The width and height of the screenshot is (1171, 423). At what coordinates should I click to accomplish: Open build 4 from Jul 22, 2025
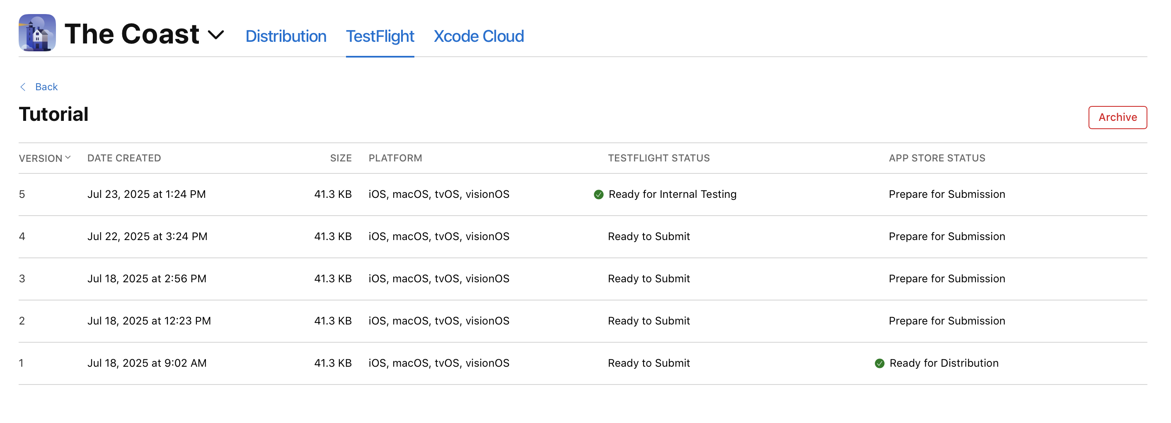(x=147, y=236)
